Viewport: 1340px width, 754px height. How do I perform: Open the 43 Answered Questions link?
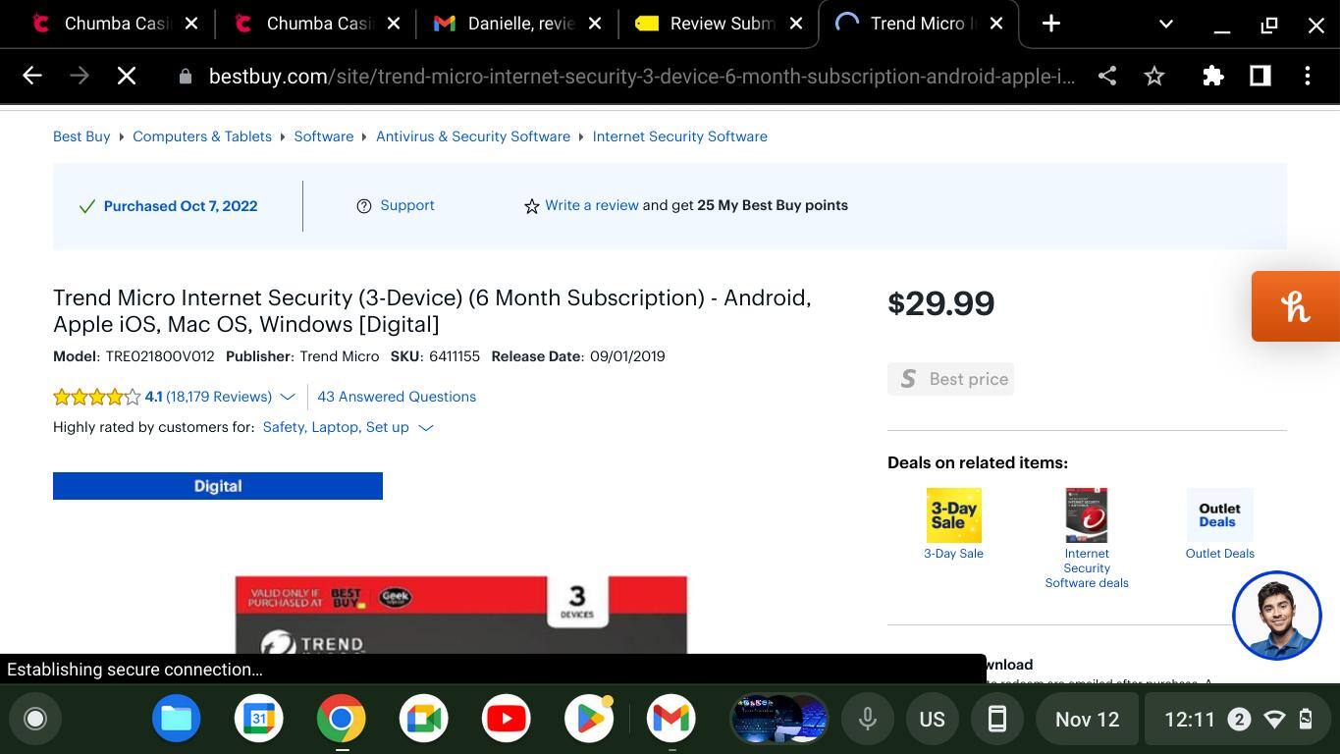point(397,397)
